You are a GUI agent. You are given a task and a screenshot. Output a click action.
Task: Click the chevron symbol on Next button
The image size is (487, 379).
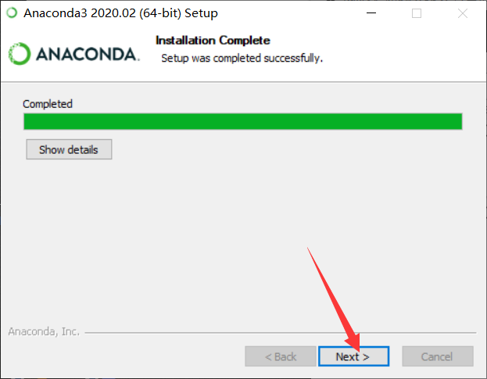366,357
